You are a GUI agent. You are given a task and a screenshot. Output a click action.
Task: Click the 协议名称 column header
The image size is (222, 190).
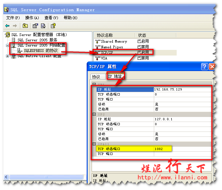coord(114,35)
